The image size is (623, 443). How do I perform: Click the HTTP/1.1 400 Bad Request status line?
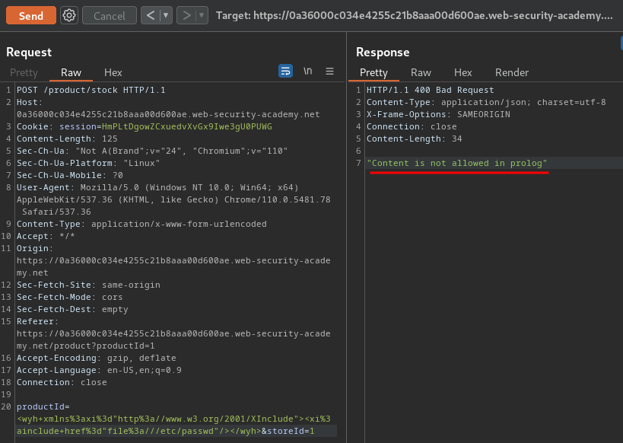pyautogui.click(x=430, y=90)
